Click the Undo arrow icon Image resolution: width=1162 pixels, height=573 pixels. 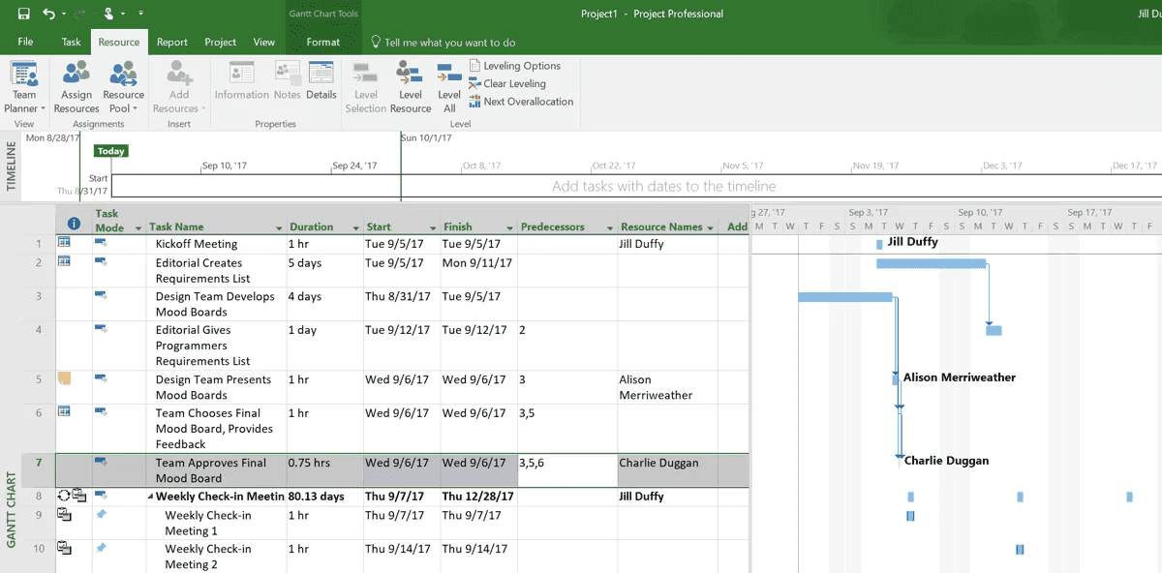[48, 14]
